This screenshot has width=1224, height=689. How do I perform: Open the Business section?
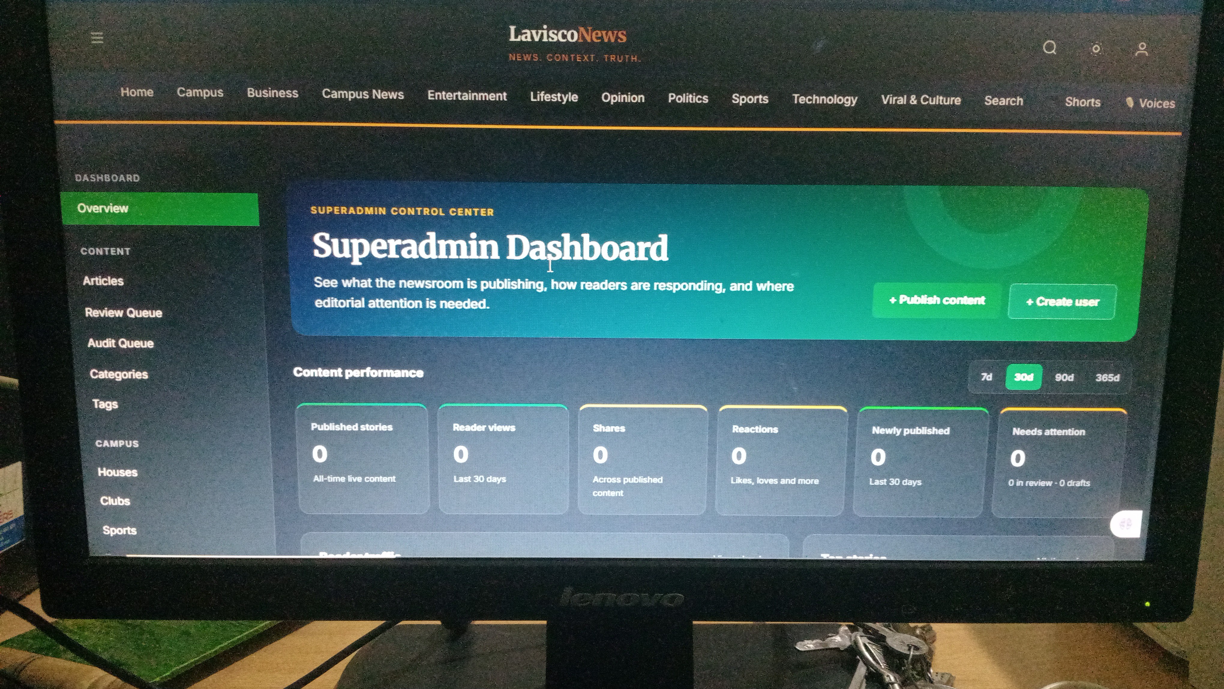273,93
